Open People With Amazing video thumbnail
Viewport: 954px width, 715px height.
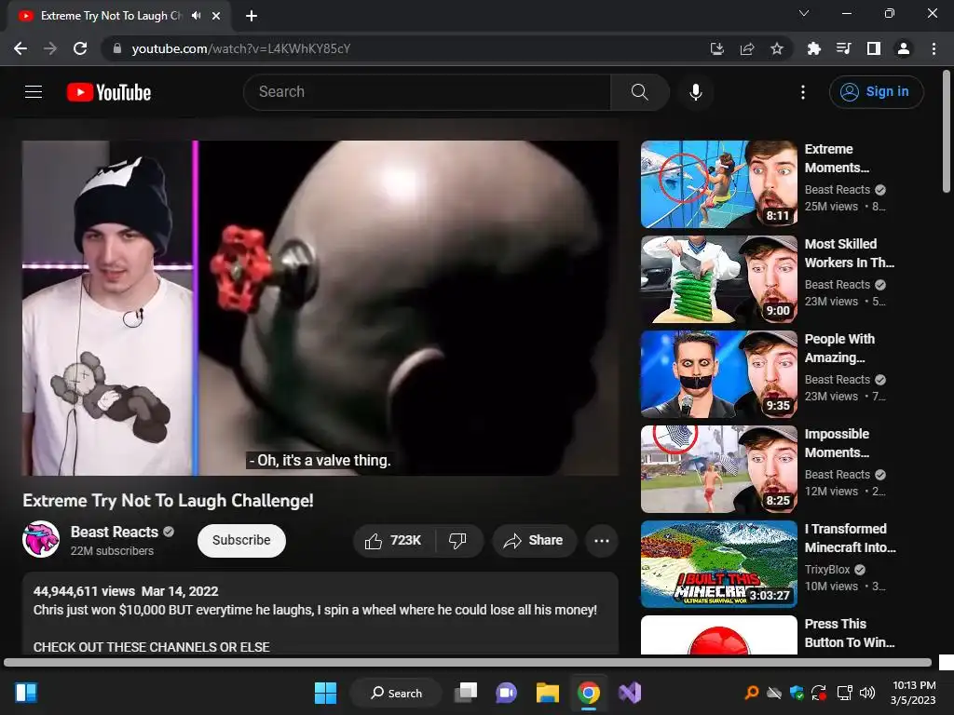click(718, 374)
